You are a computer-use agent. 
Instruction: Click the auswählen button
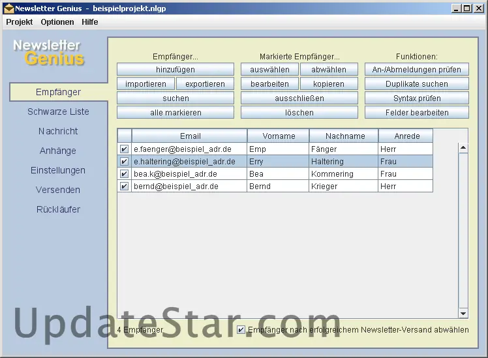(270, 69)
